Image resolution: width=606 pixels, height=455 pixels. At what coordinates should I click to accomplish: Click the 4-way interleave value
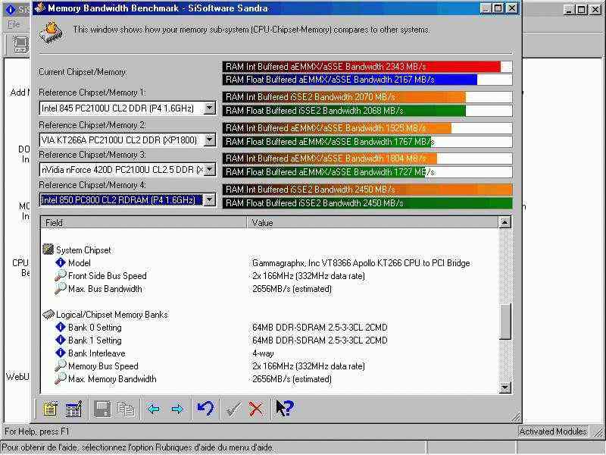tap(263, 353)
